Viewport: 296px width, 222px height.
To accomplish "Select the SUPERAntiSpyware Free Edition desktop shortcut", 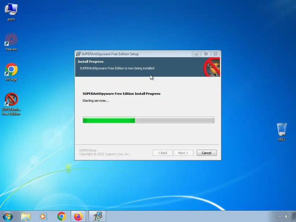I will tap(11, 104).
